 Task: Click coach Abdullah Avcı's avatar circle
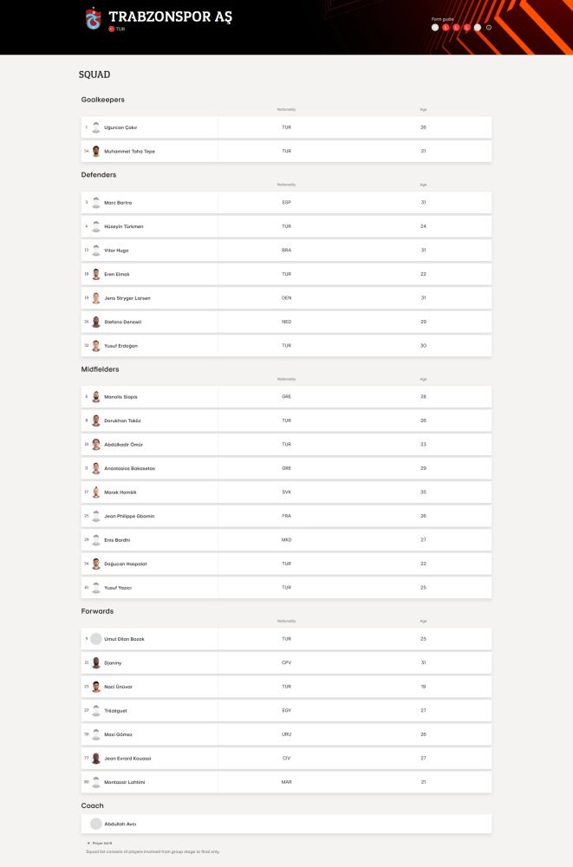pos(95,824)
